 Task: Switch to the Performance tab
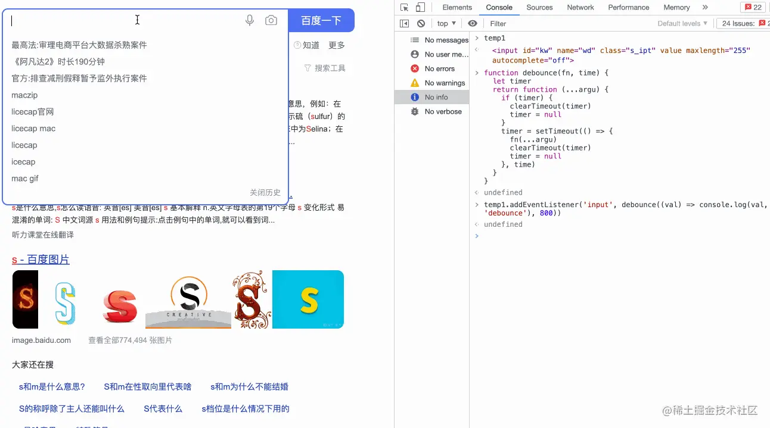[629, 7]
